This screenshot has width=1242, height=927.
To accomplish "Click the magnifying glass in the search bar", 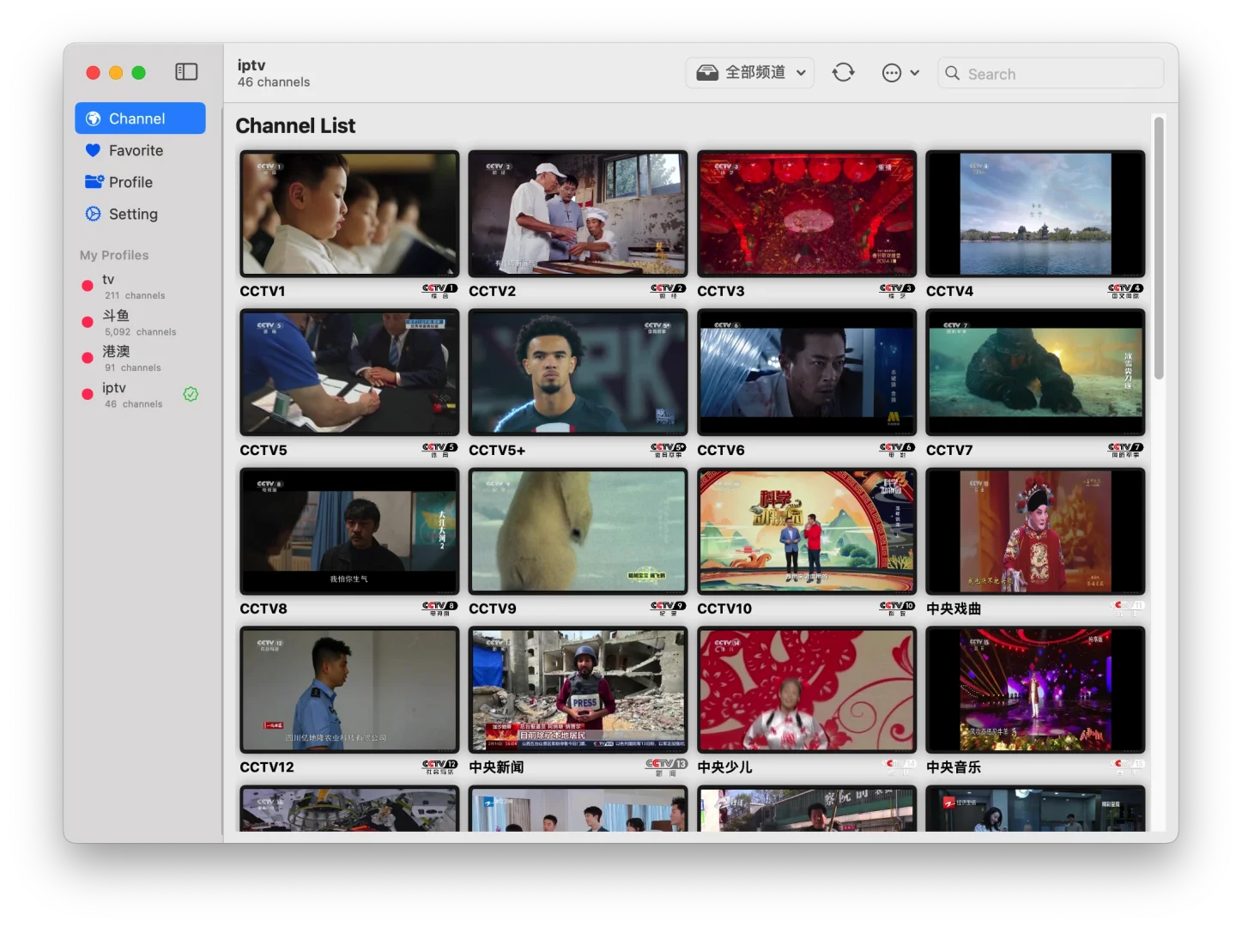I will click(953, 74).
